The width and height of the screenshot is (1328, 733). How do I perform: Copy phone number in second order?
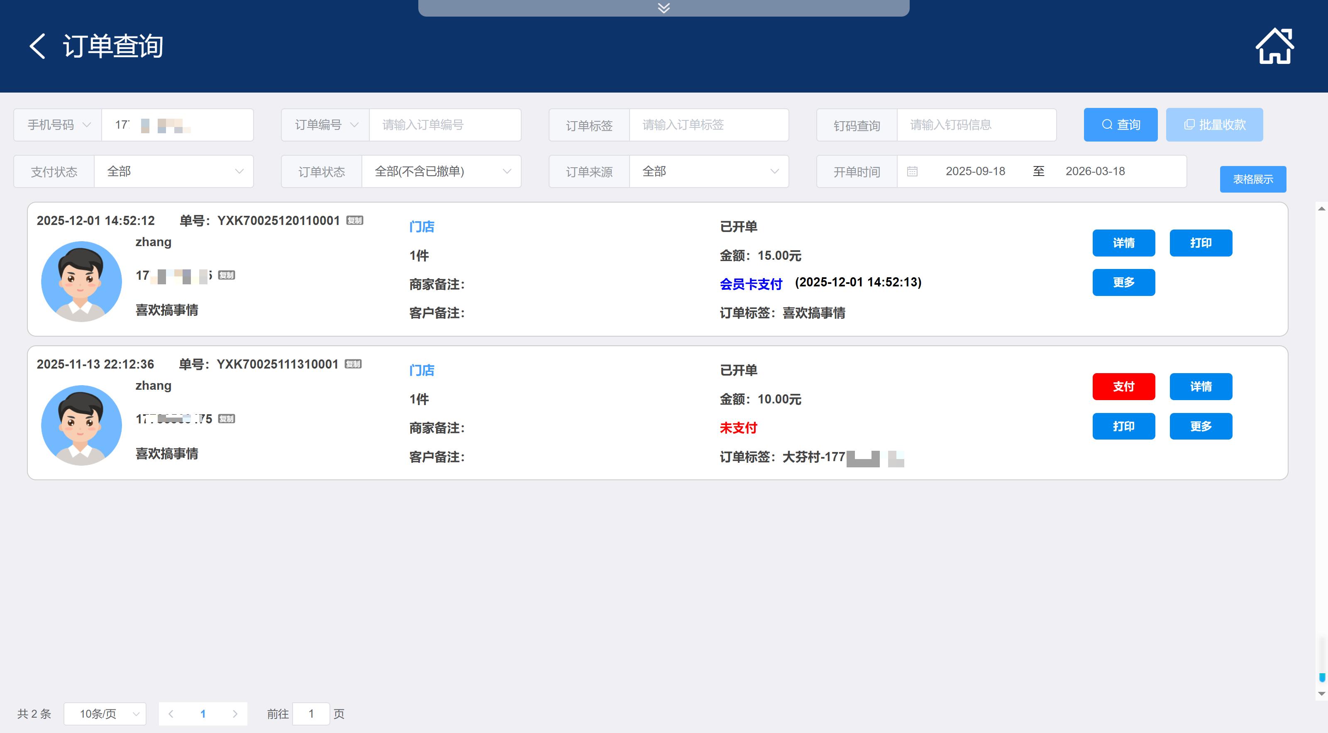click(x=226, y=418)
